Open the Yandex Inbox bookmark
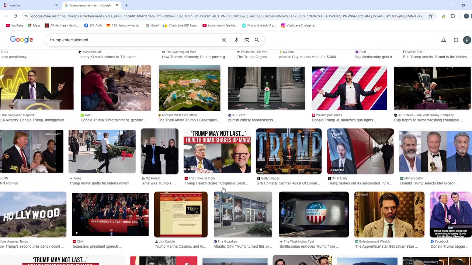 (123, 25)
